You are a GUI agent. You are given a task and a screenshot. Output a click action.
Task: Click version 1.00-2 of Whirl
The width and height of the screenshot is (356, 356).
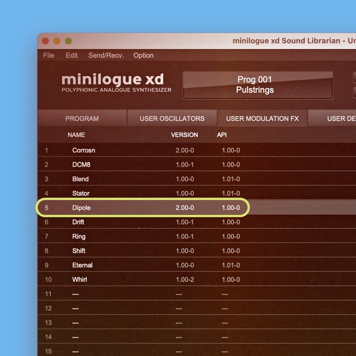point(185,279)
